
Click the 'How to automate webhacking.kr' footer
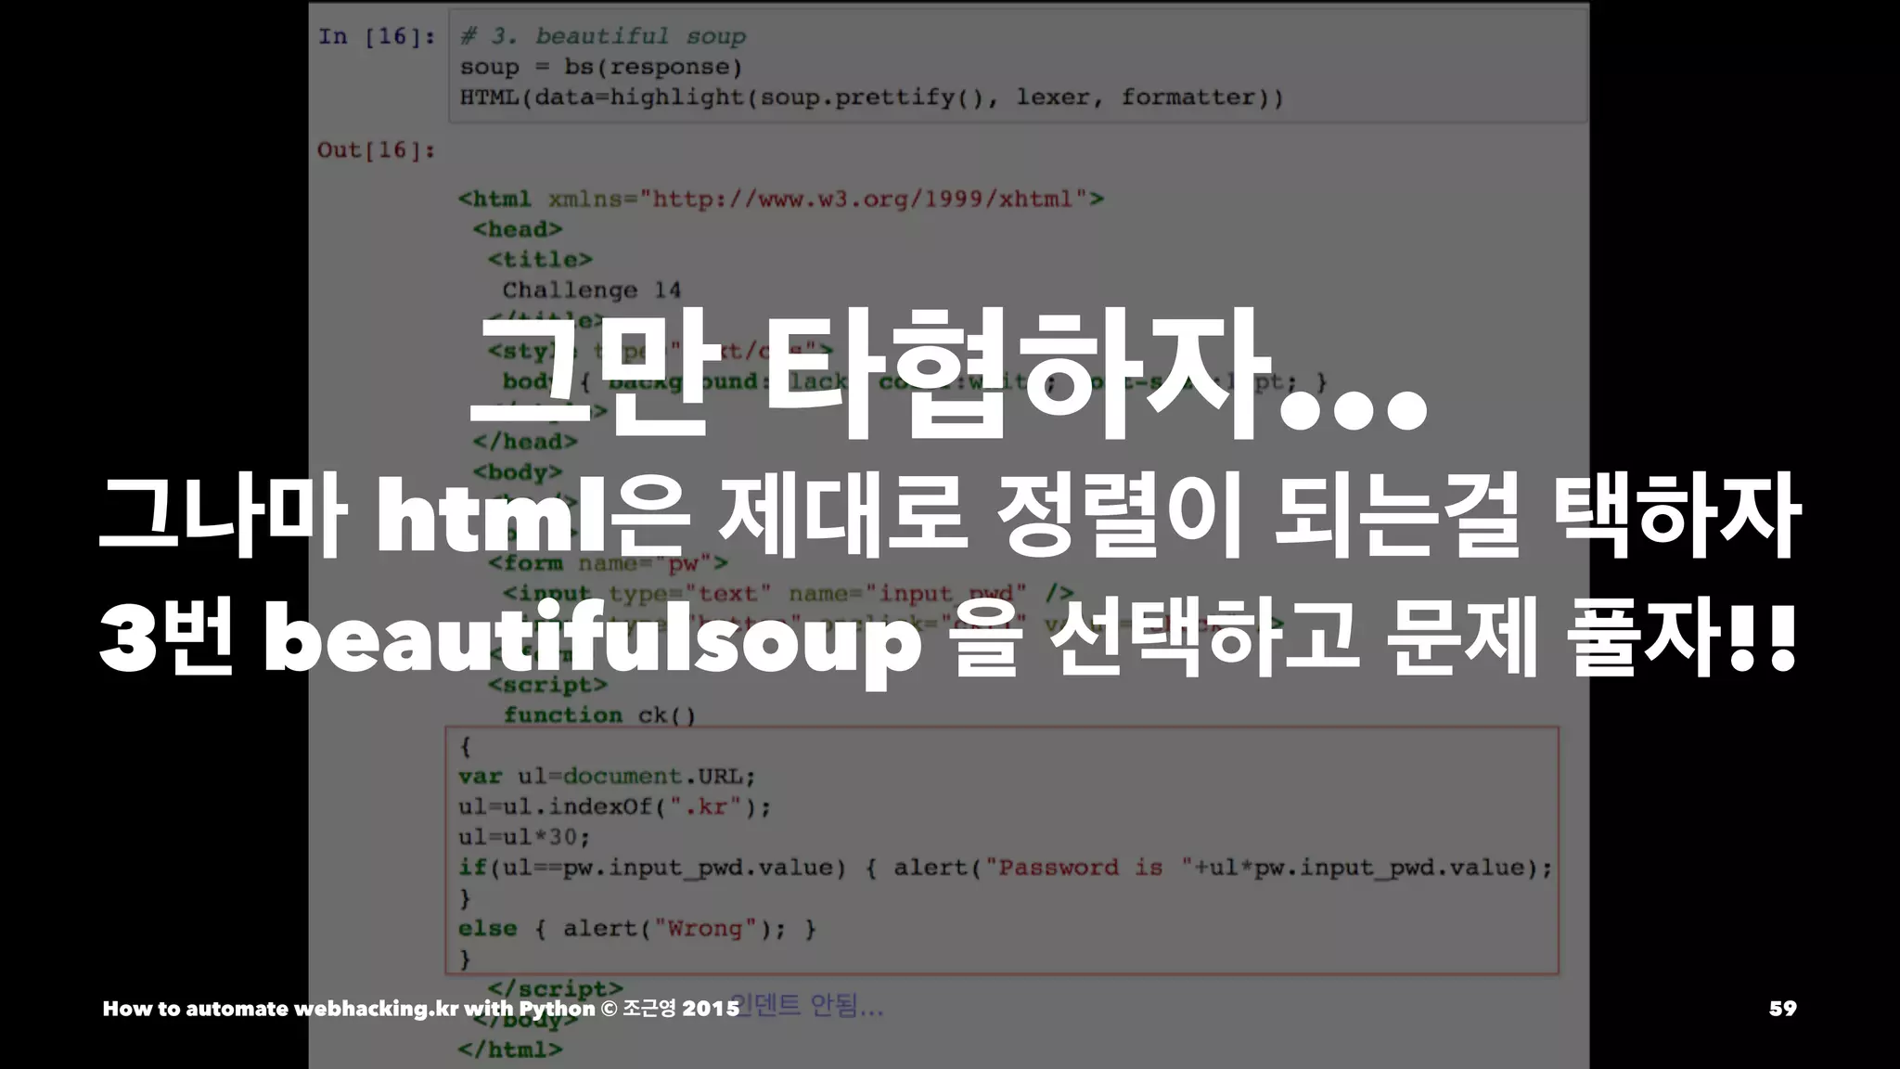[421, 1009]
